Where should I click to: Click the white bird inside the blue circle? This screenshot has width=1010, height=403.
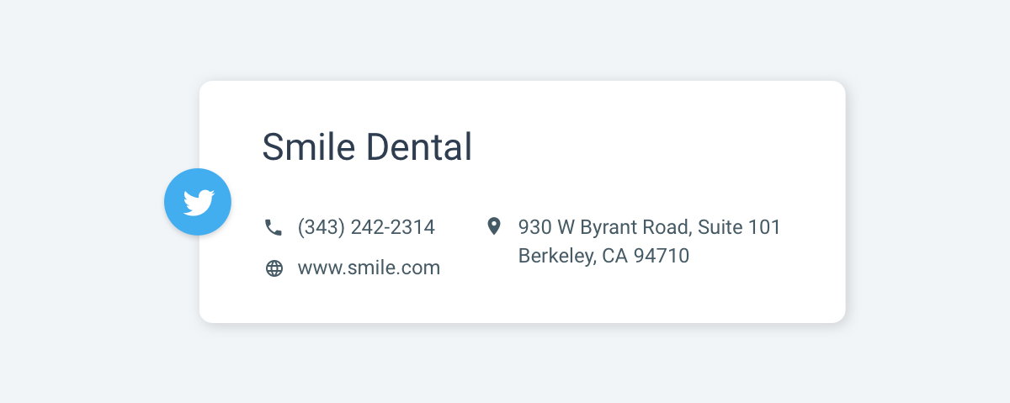pyautogui.click(x=199, y=203)
